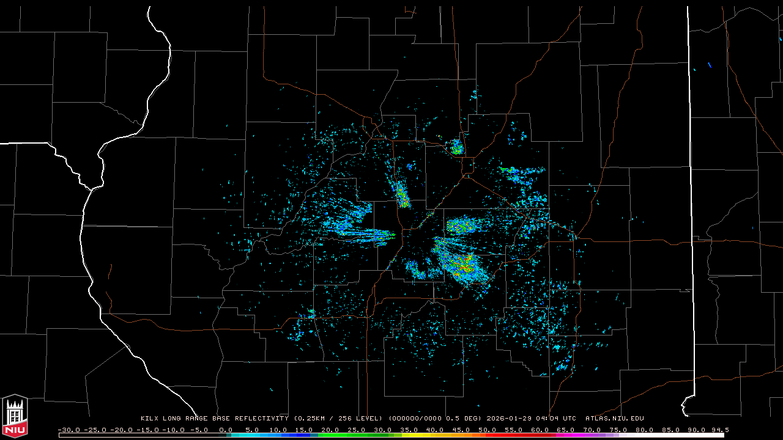
Task: Click the "70.0" scale label
Action: tap(592, 430)
